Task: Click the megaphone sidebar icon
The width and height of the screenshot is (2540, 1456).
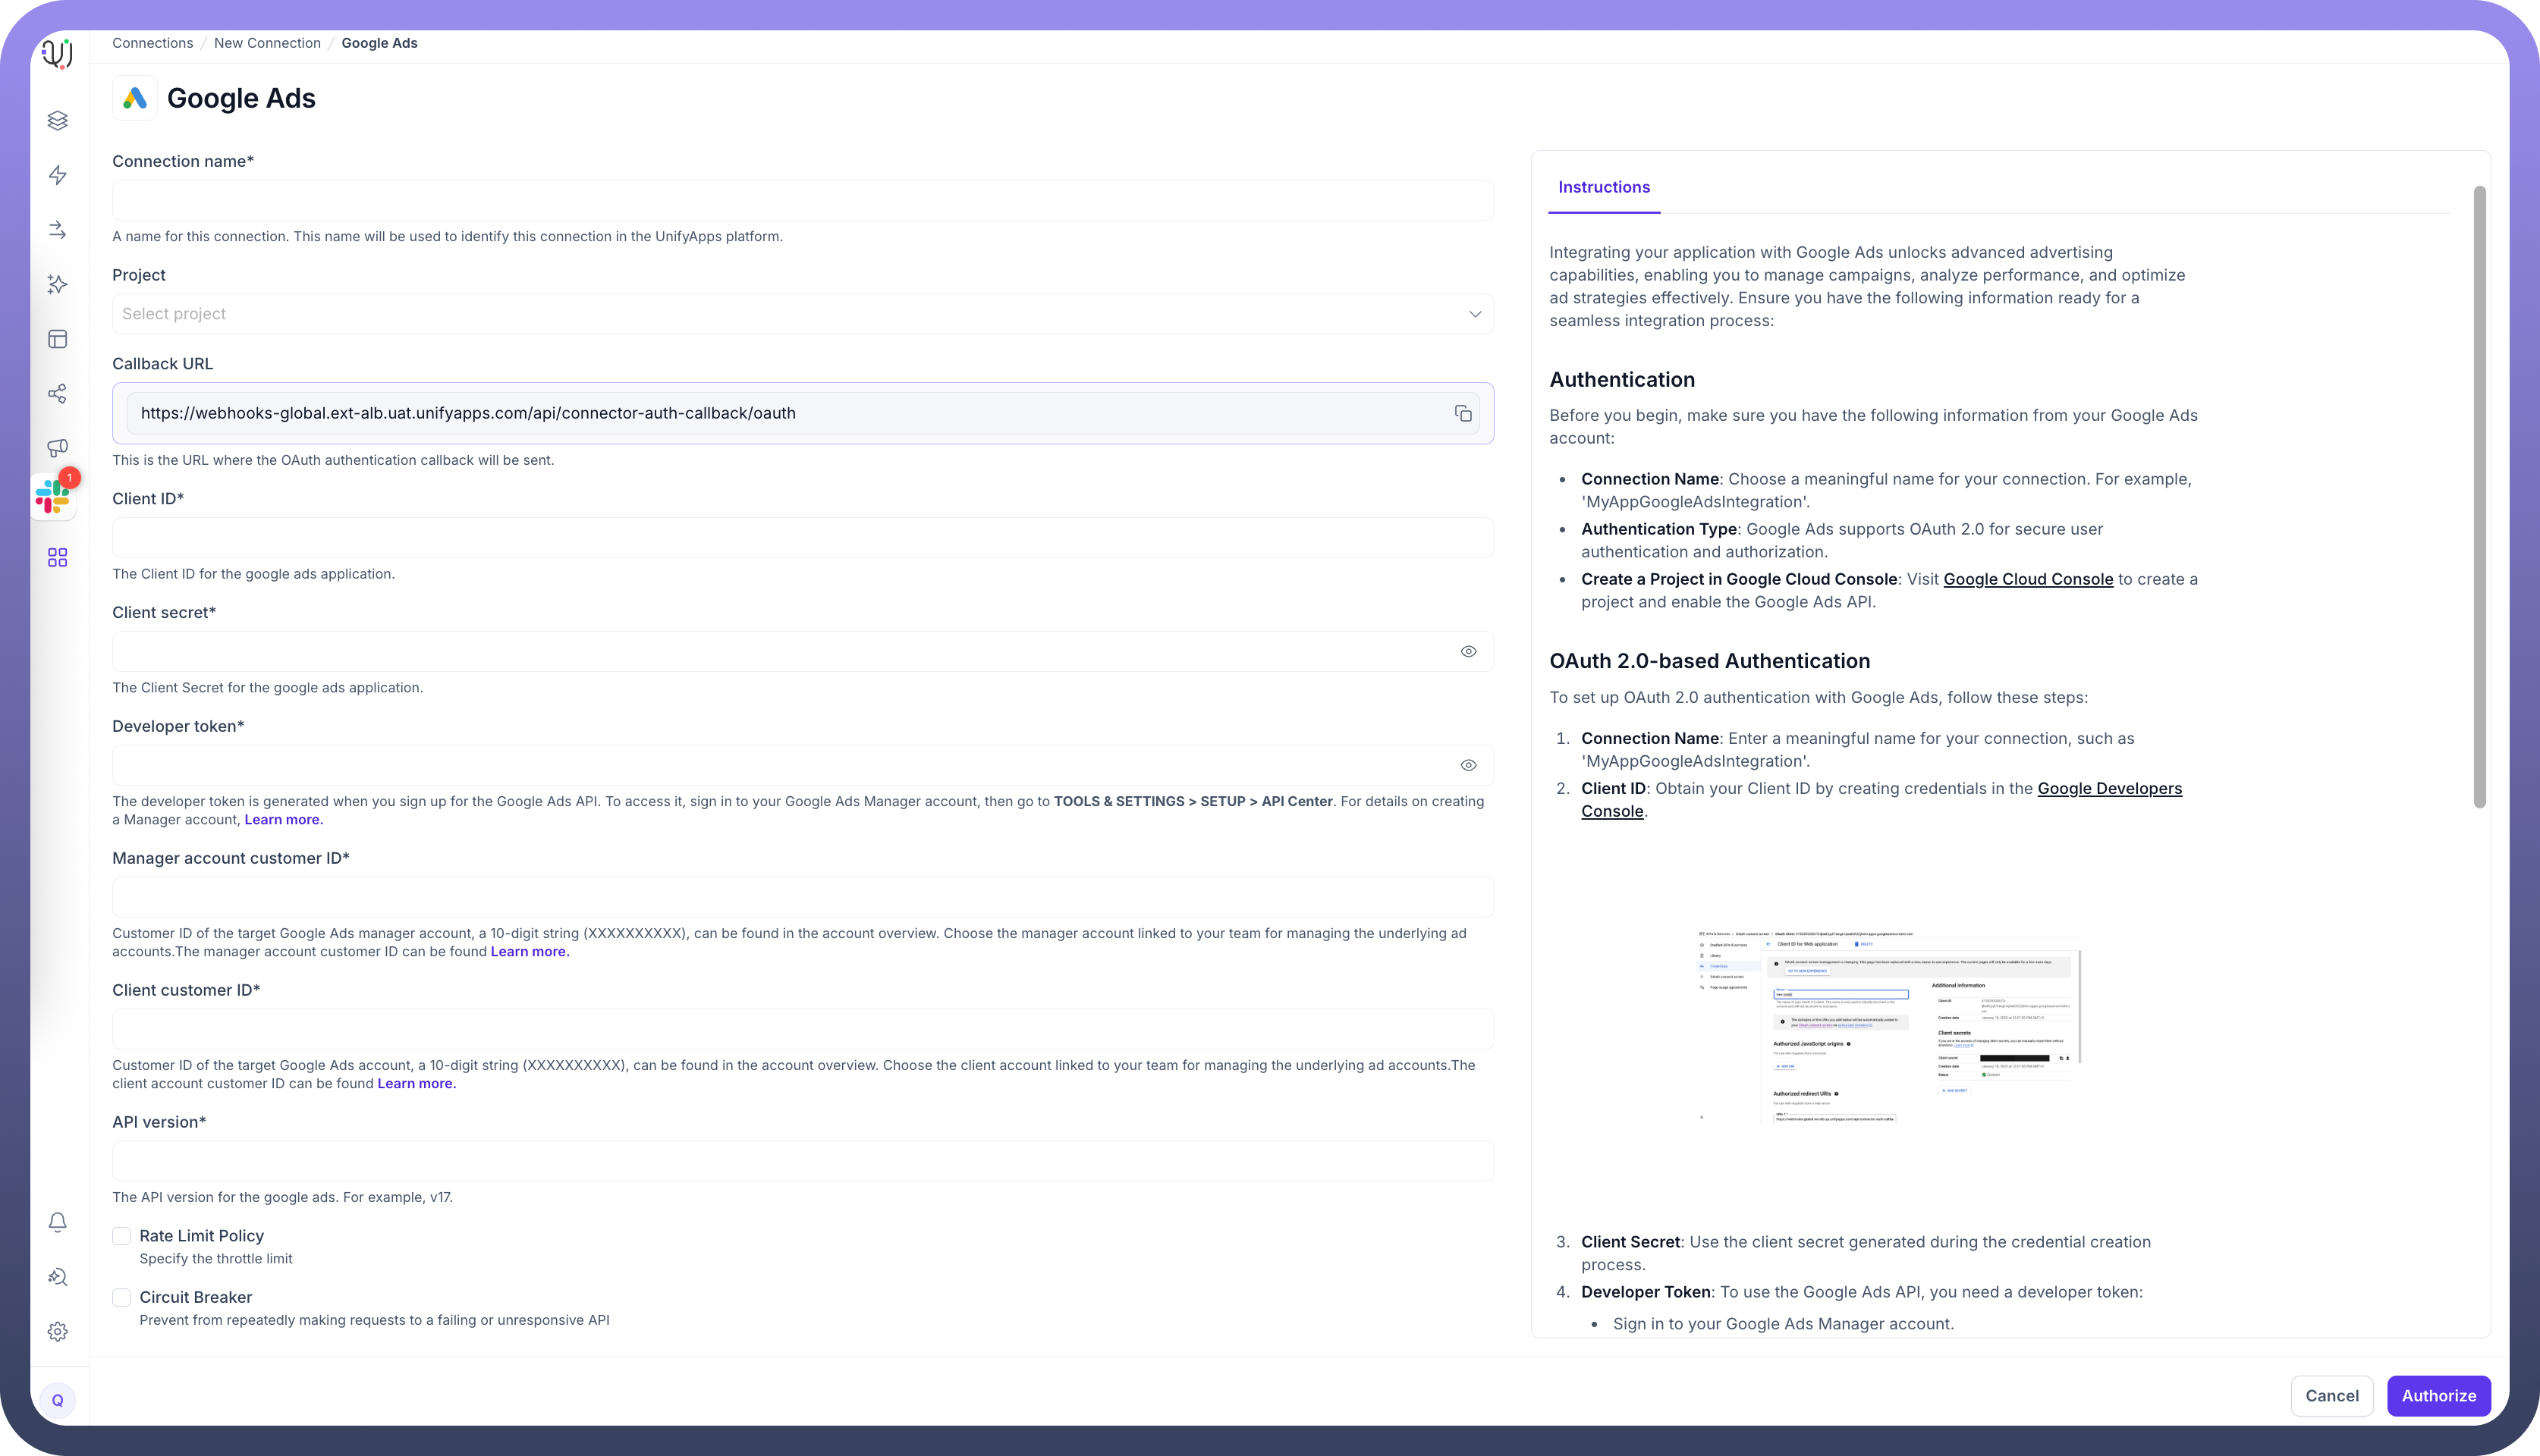Action: point(58,448)
